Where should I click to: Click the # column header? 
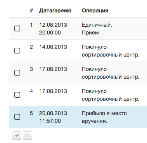tap(31, 10)
